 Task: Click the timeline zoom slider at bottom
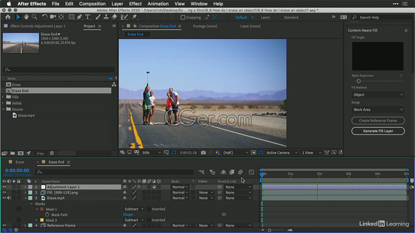click(269, 230)
